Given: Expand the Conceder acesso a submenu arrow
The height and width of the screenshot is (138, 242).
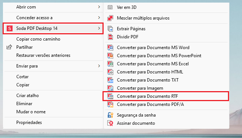Looking at the screenshot, I should [x=99, y=18].
